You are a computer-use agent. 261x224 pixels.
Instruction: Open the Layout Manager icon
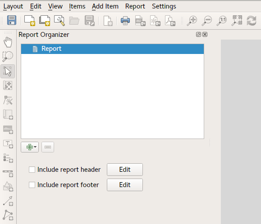pyautogui.click(x=59, y=21)
